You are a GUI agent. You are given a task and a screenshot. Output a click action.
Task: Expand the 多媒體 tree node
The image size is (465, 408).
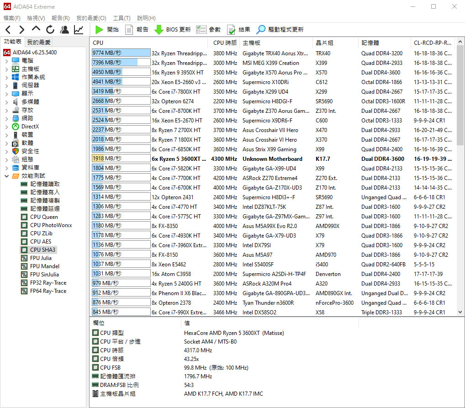coord(6,102)
